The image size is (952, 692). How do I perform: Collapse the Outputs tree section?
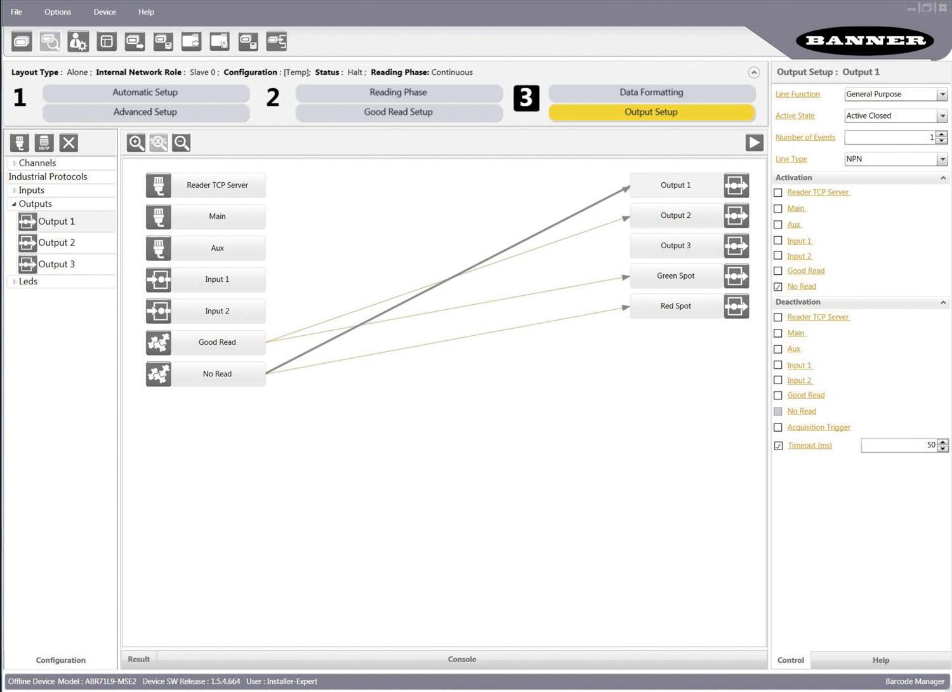pos(13,204)
